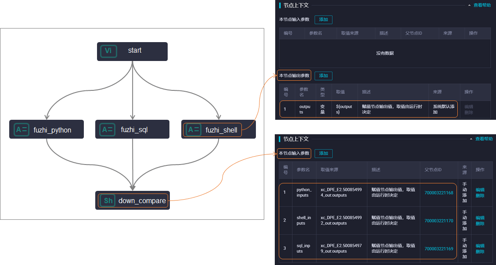Open parent node ID 700003221170
Screen dimensions: 496x265
pyautogui.click(x=439, y=221)
